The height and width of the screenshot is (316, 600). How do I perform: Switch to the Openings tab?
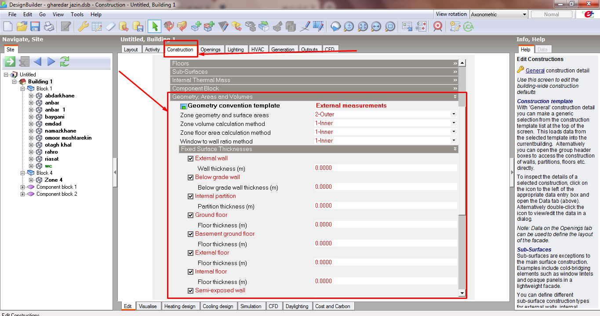coord(211,50)
